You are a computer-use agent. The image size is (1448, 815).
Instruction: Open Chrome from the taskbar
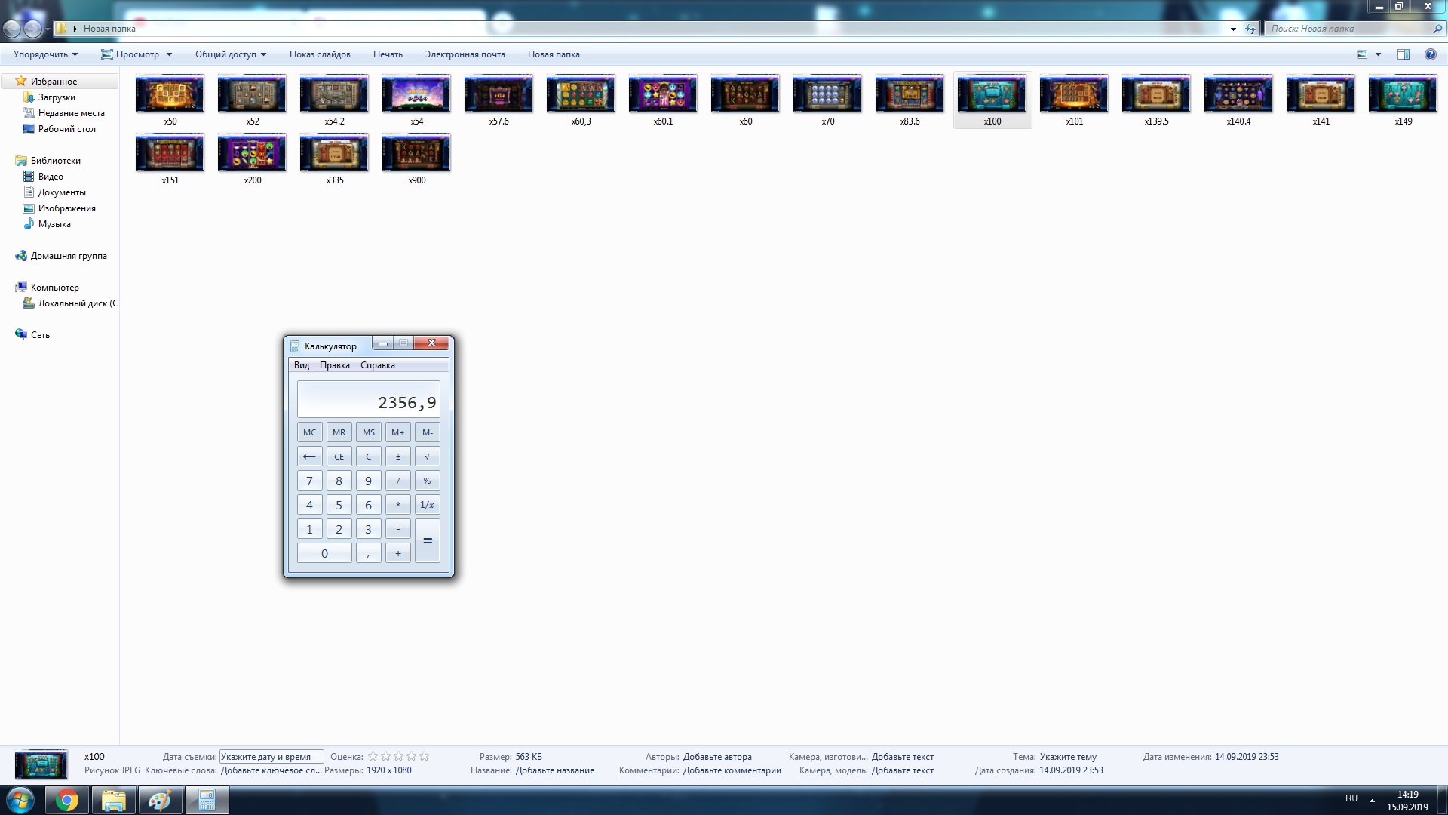[x=67, y=800]
